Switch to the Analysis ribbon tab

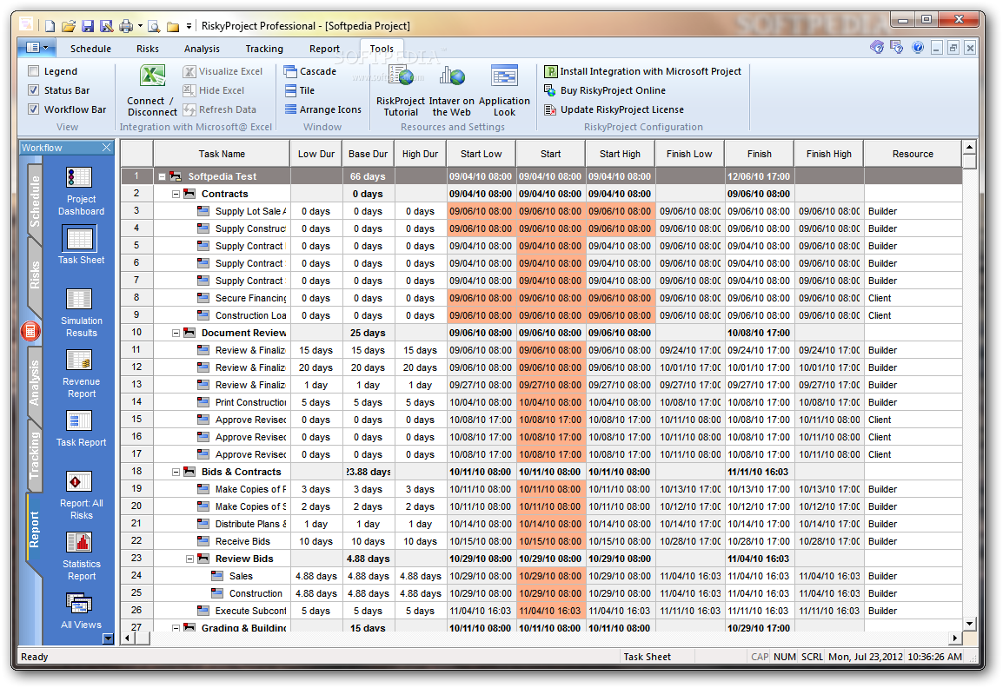tap(203, 49)
